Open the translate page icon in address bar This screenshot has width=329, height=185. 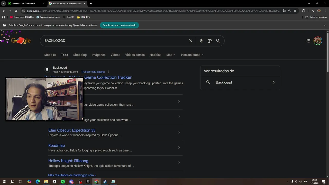click(284, 11)
